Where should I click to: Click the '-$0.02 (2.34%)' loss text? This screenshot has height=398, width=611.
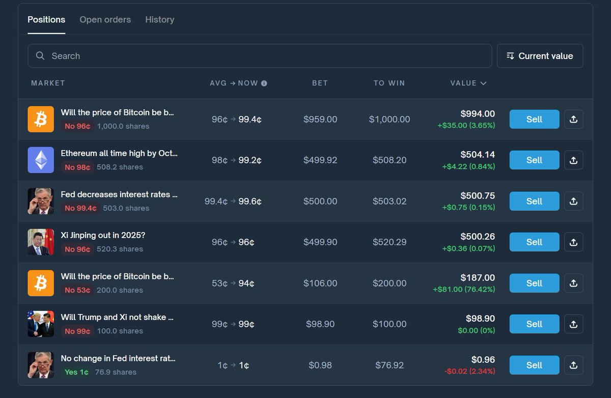click(469, 371)
